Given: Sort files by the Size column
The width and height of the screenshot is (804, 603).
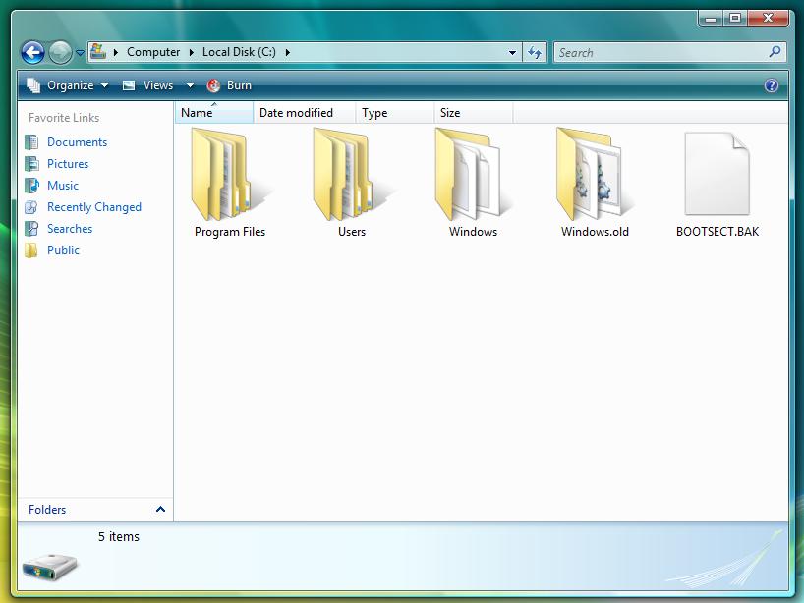Looking at the screenshot, I should (474, 113).
